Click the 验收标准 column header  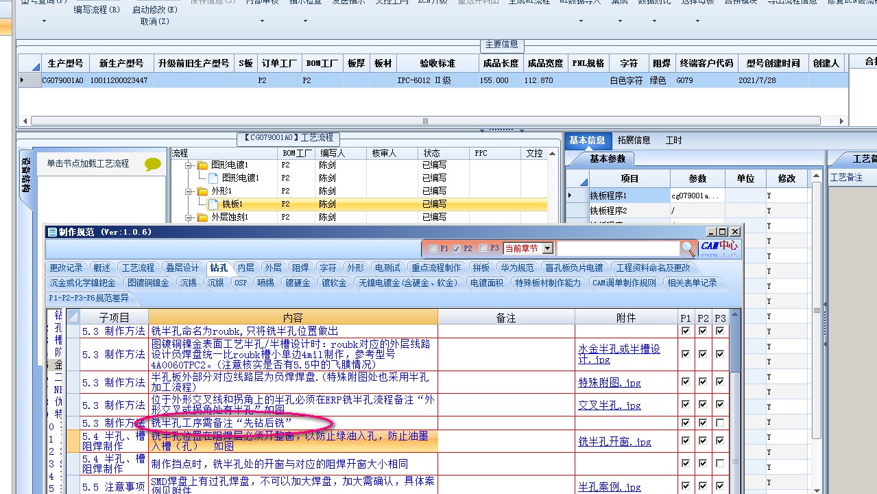[437, 63]
